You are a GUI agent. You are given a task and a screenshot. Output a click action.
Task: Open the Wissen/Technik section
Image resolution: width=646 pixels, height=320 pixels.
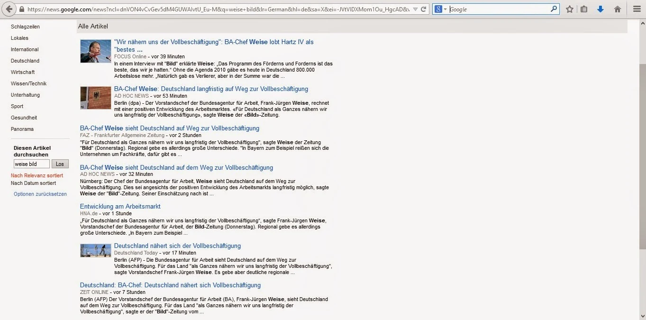(28, 83)
